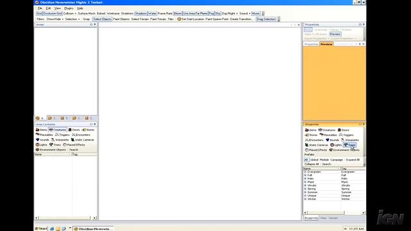Image resolution: width=411 pixels, height=231 pixels.
Task: Toggle Shadows rendering
Action: click(141, 13)
